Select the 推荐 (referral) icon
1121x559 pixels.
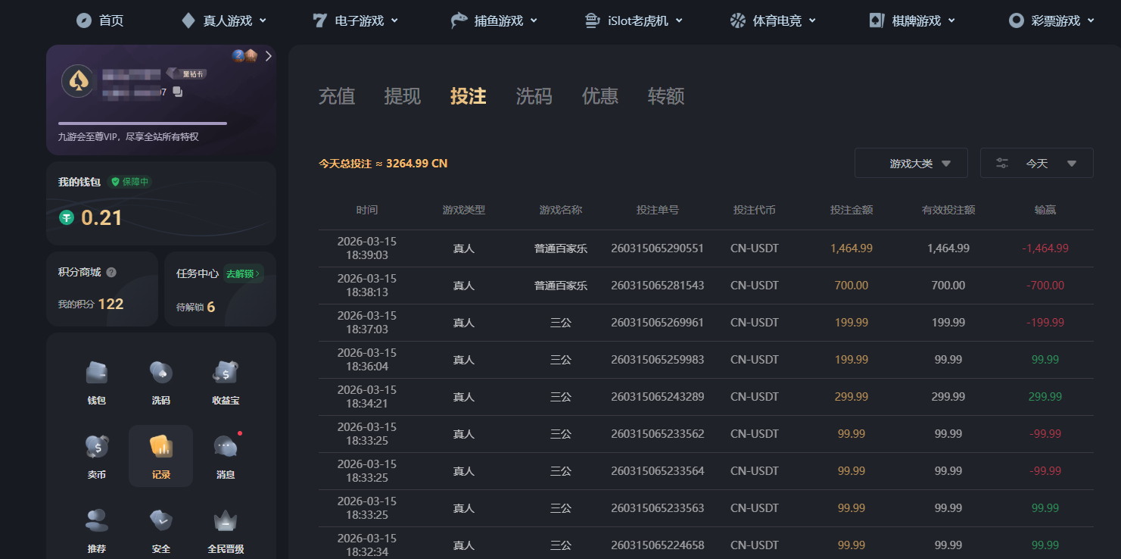coord(96,528)
